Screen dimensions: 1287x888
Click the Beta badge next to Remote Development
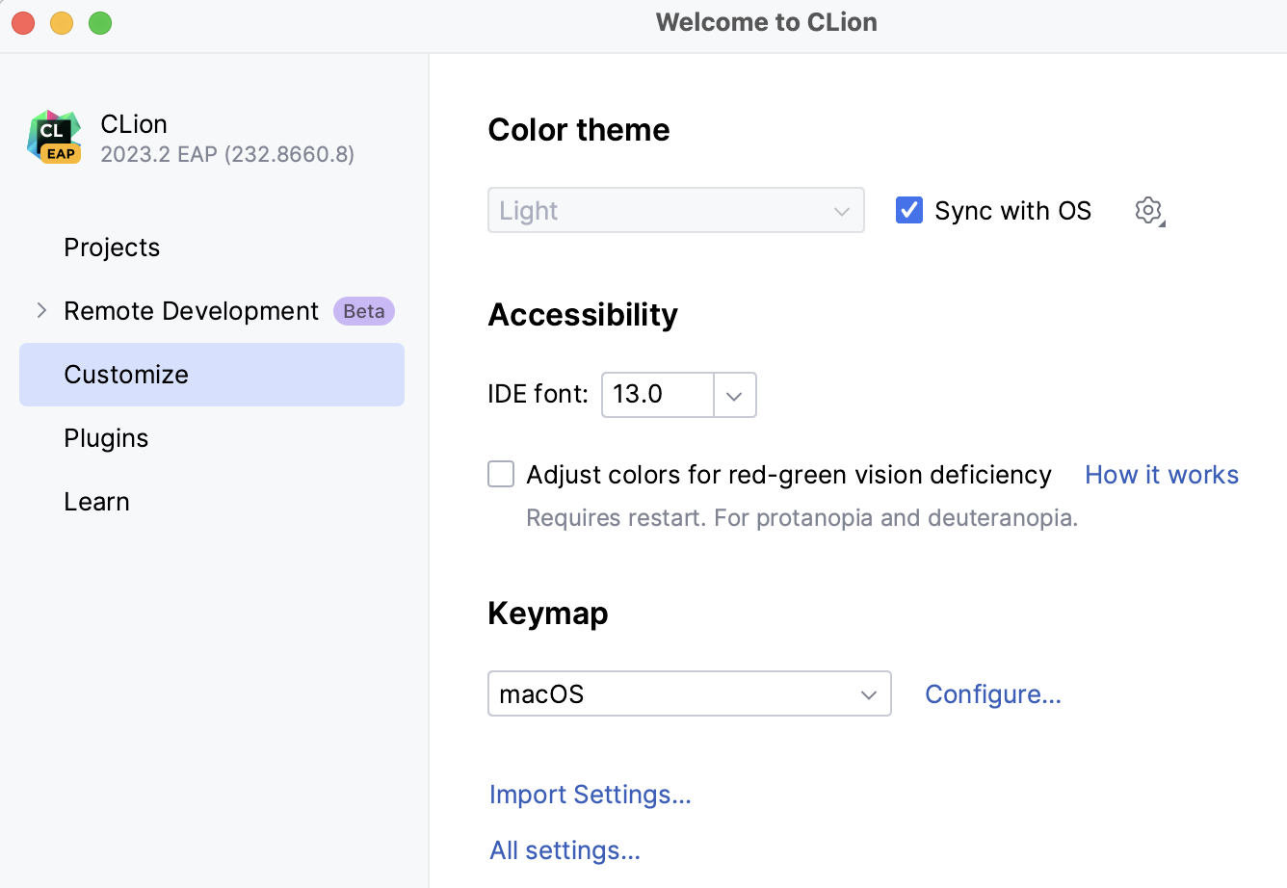click(364, 311)
